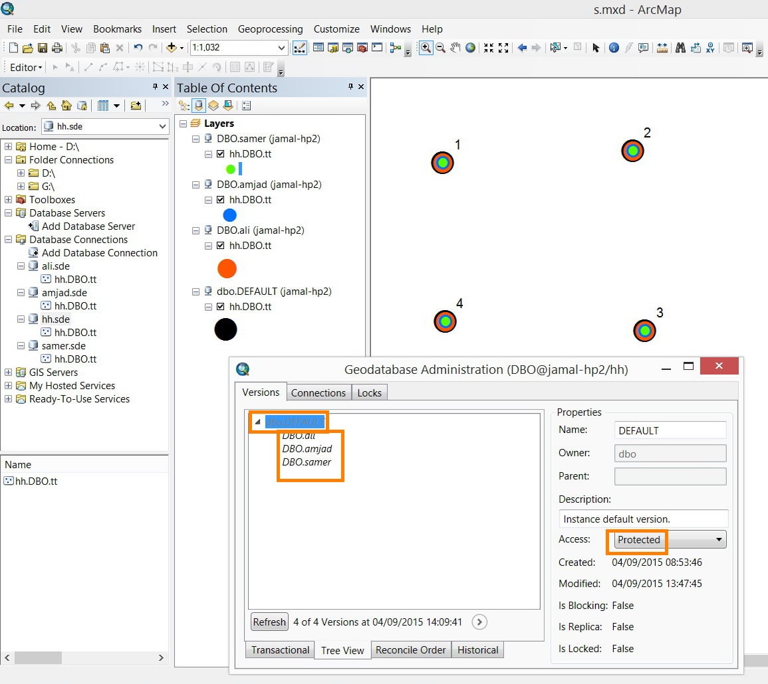
Task: Open the Geoprocessing menu
Action: (x=270, y=29)
